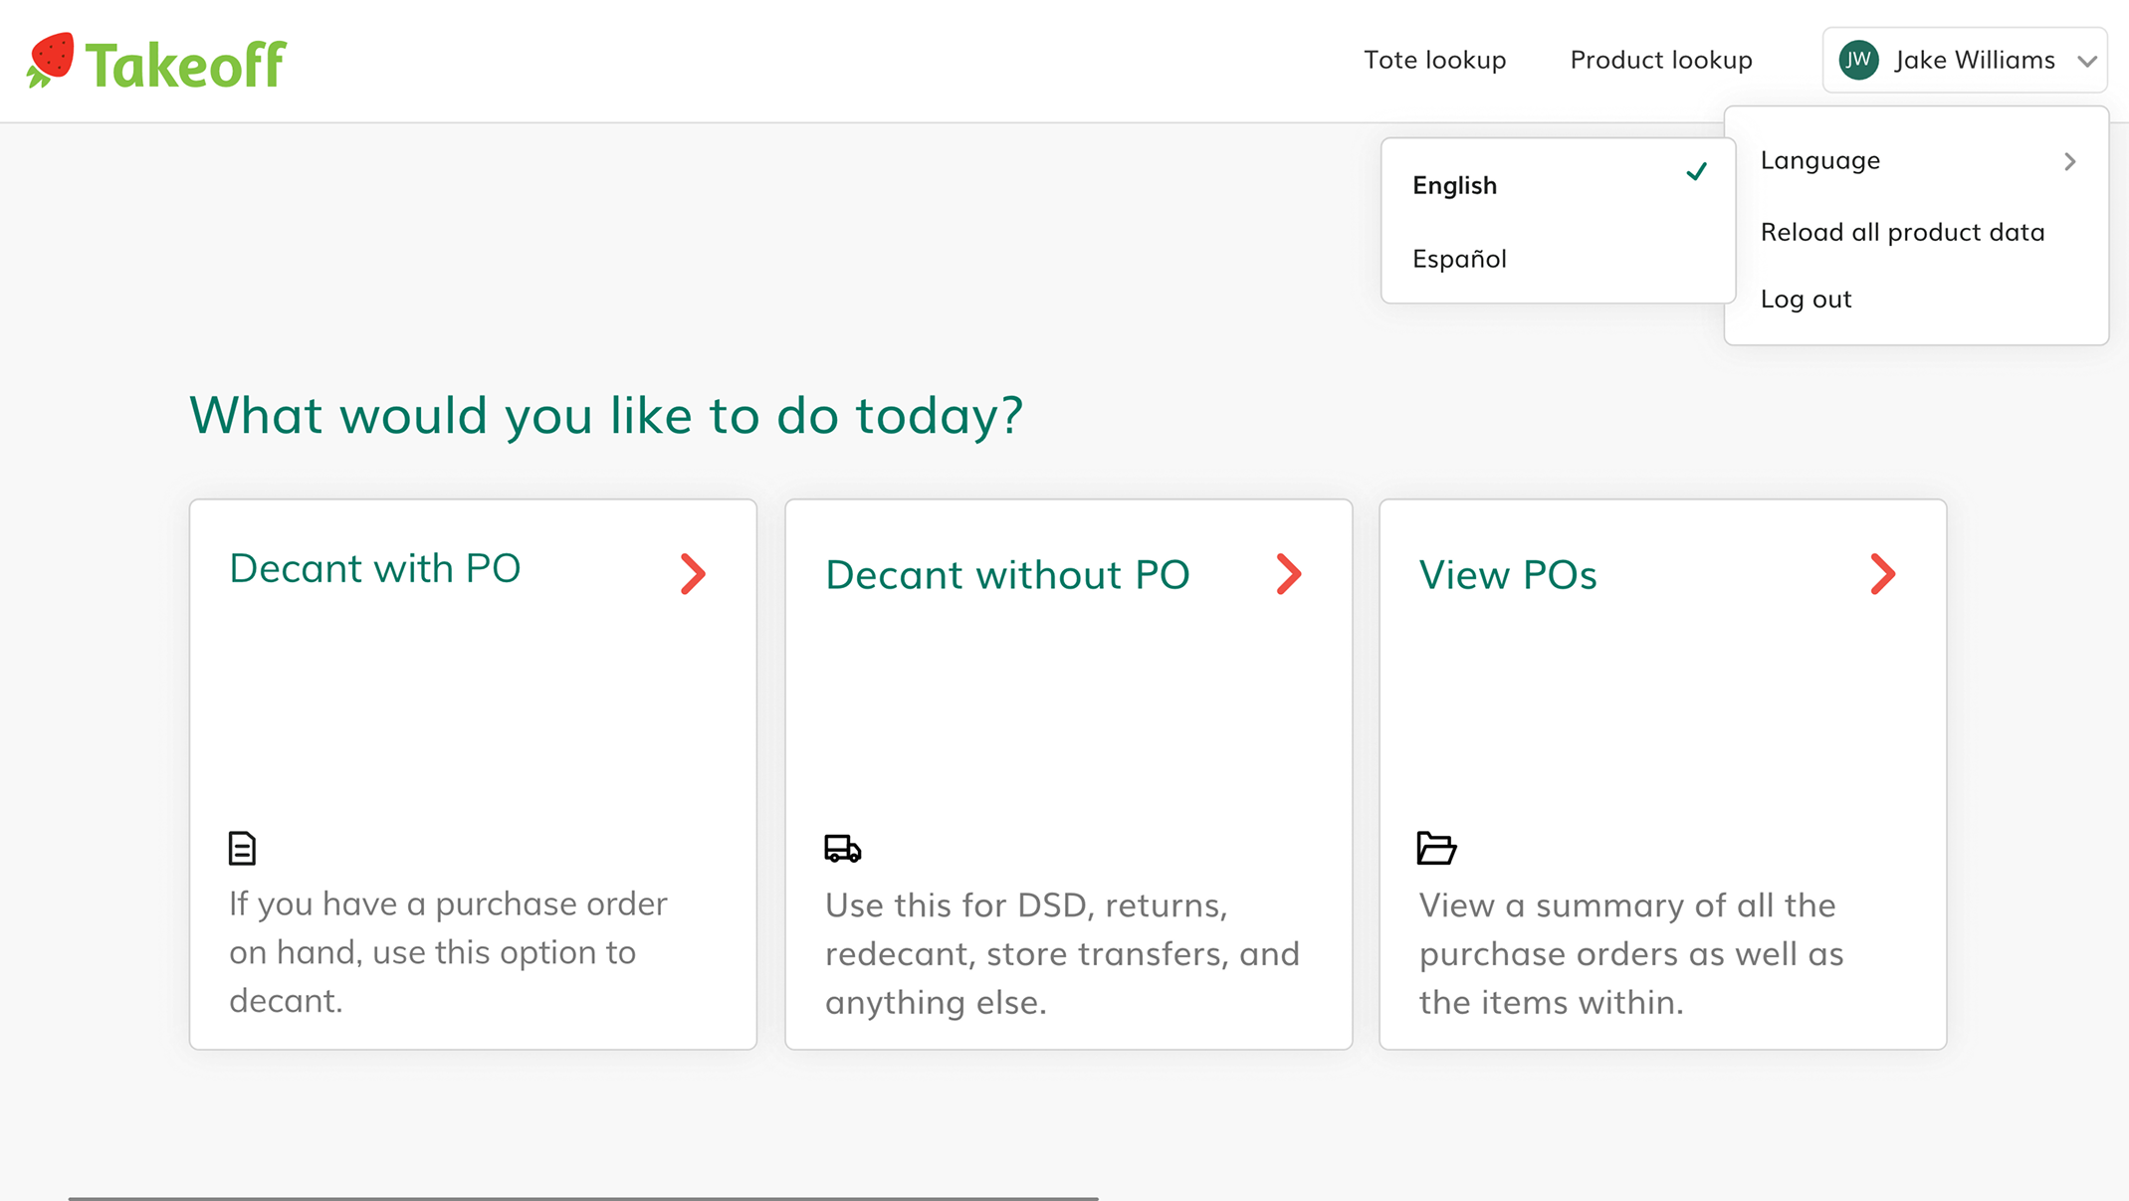The width and height of the screenshot is (2129, 1201).
Task: Click the red arrow on Decant without PO
Action: click(x=1289, y=574)
